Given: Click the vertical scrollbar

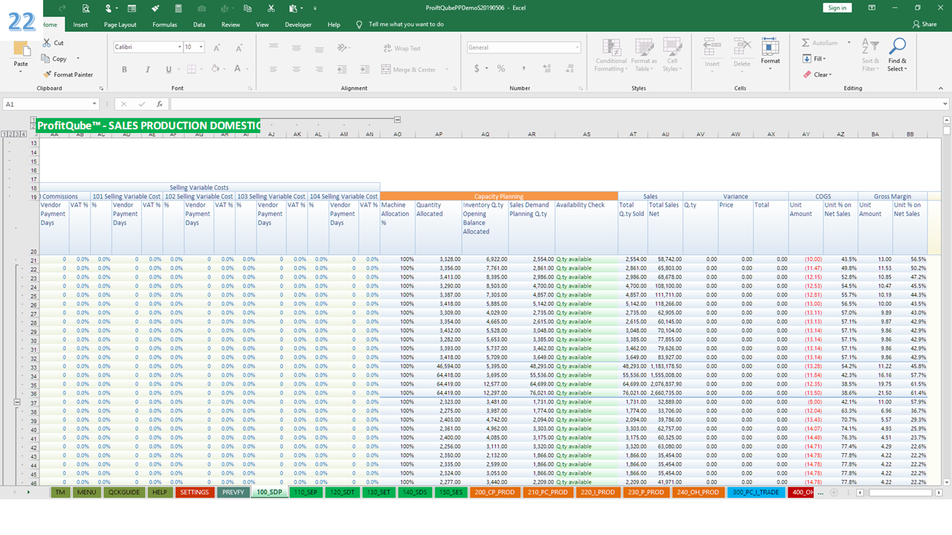Looking at the screenshot, I should tap(947, 299).
